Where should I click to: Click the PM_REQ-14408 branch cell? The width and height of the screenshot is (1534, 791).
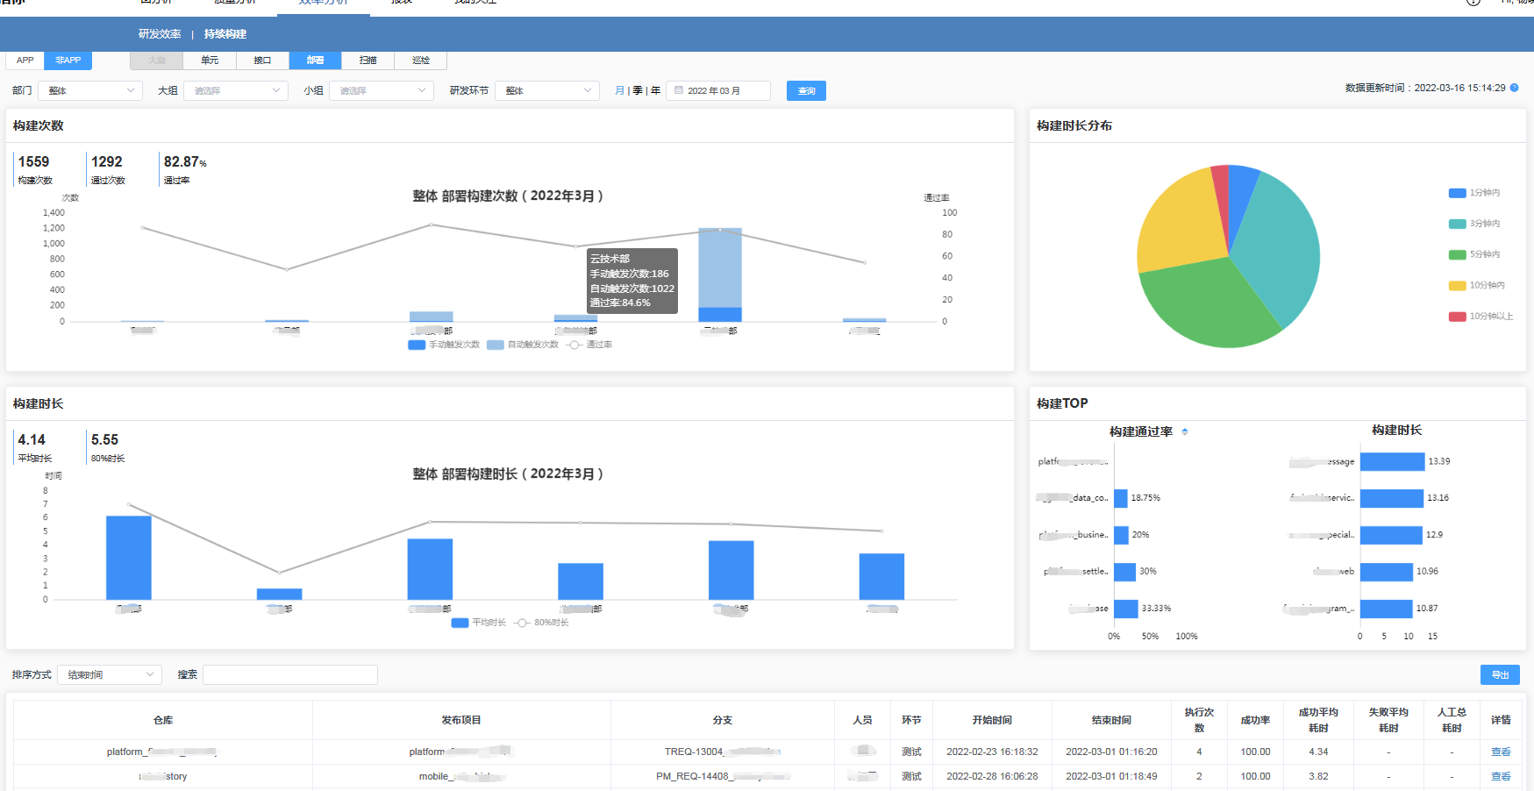point(723,776)
